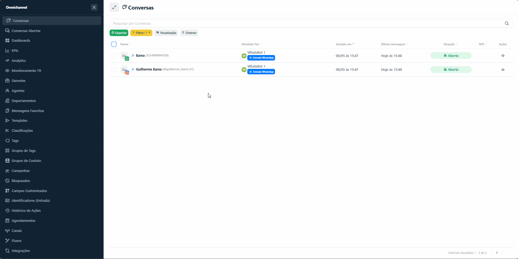The image size is (518, 259).
Task: Open the Visualização options
Action: (166, 33)
